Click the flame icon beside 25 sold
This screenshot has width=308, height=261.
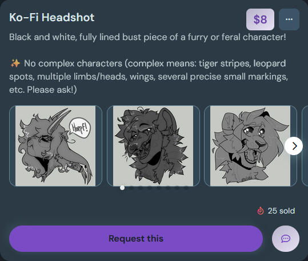pos(261,211)
